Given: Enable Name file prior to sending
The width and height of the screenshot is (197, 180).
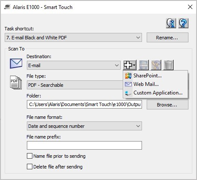Looking at the screenshot, I should coord(29,156).
